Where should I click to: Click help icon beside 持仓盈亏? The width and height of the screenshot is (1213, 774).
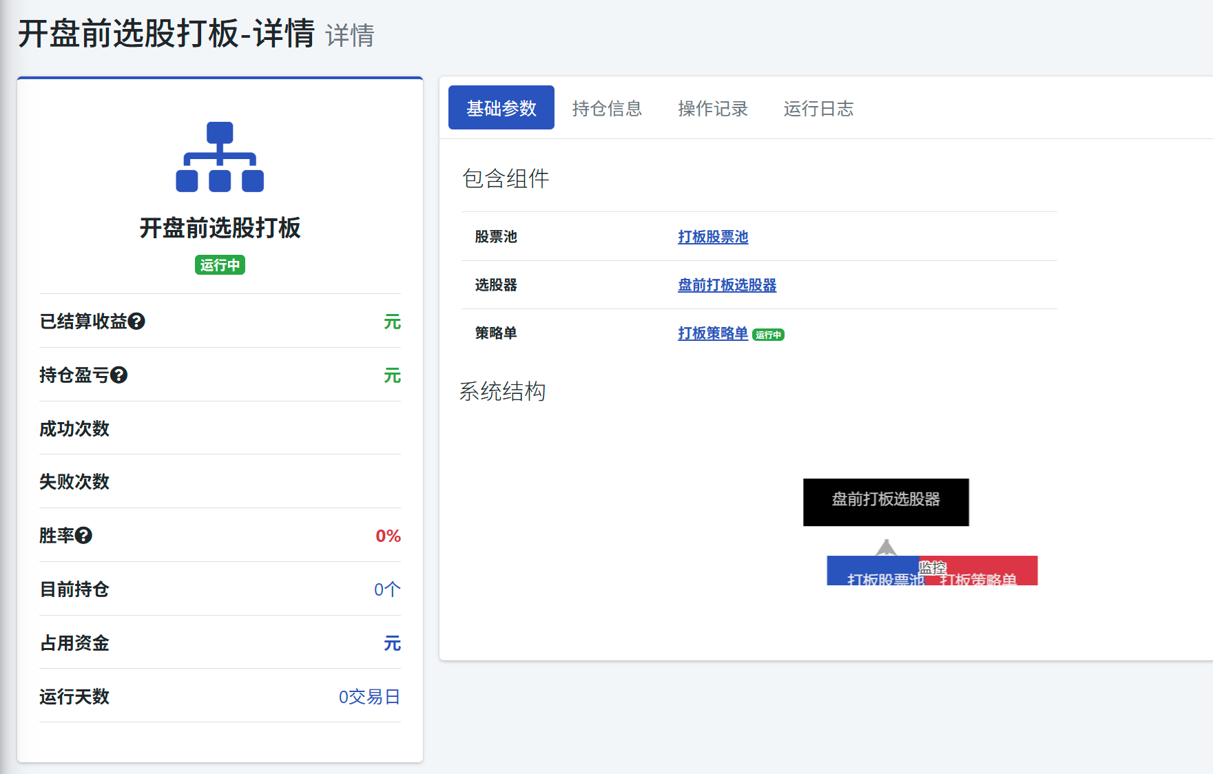point(119,375)
